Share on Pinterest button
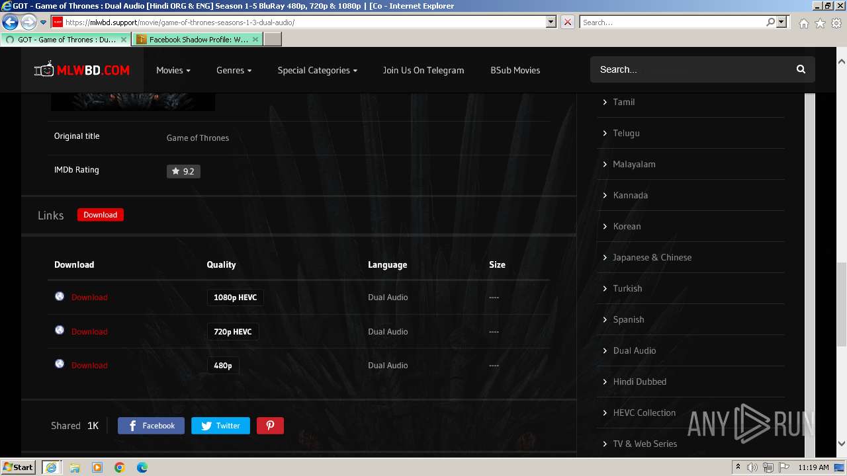This screenshot has height=476, width=847. tap(270, 426)
